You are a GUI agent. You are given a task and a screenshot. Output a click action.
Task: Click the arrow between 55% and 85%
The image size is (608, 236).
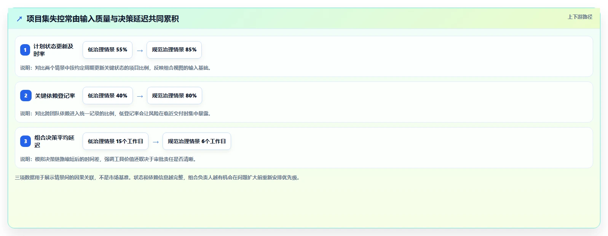click(140, 51)
